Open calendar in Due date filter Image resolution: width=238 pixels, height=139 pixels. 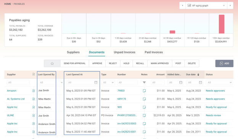(x=201, y=82)
